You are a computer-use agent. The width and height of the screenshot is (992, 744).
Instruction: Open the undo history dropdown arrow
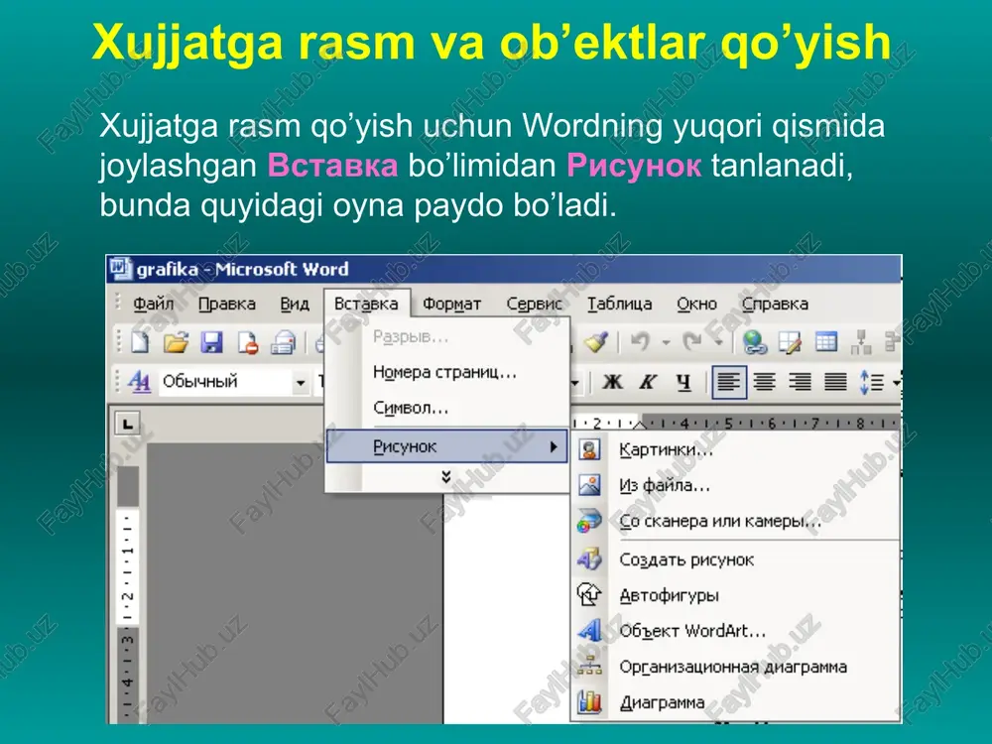(667, 342)
